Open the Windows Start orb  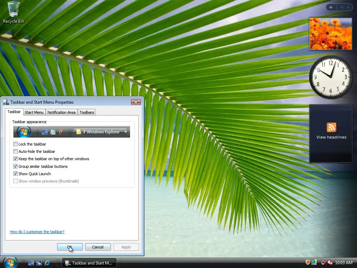10,262
